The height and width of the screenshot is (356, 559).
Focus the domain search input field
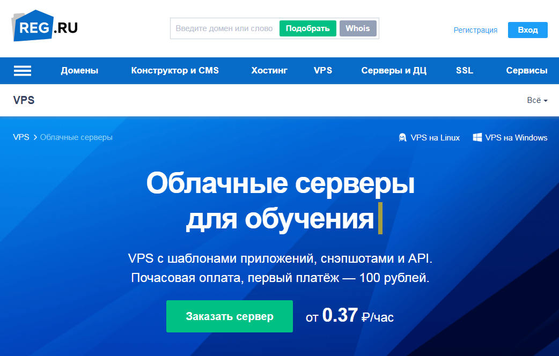coord(224,29)
